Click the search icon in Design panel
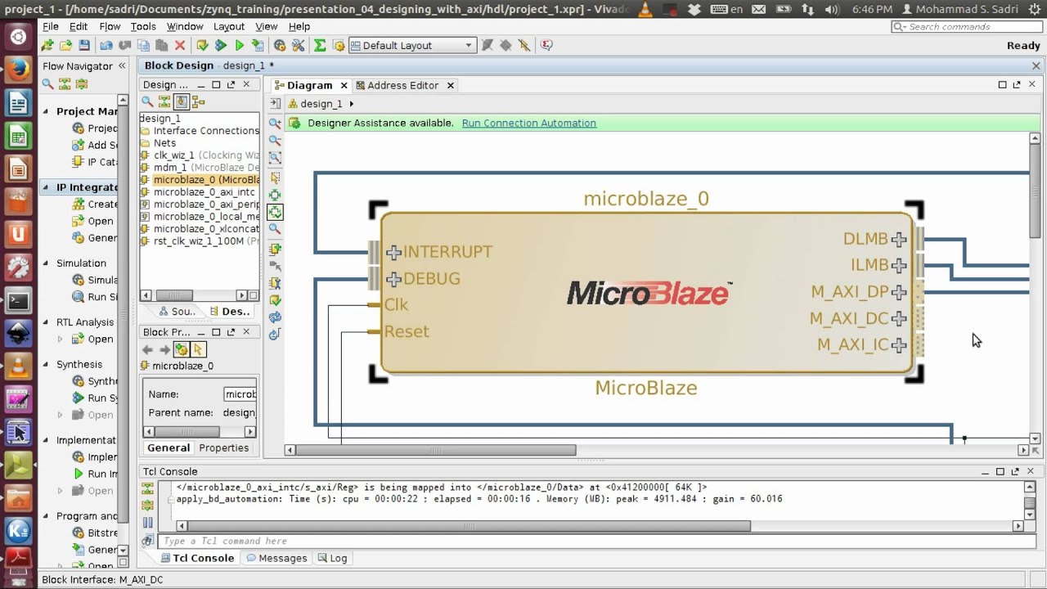 147,102
